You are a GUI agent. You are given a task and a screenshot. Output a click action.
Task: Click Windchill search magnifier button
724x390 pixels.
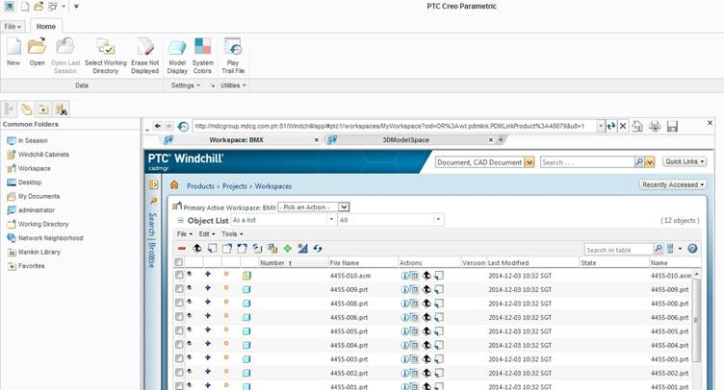click(639, 162)
